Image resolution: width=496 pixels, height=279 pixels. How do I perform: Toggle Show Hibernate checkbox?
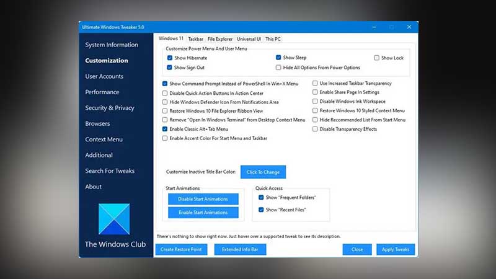170,58
